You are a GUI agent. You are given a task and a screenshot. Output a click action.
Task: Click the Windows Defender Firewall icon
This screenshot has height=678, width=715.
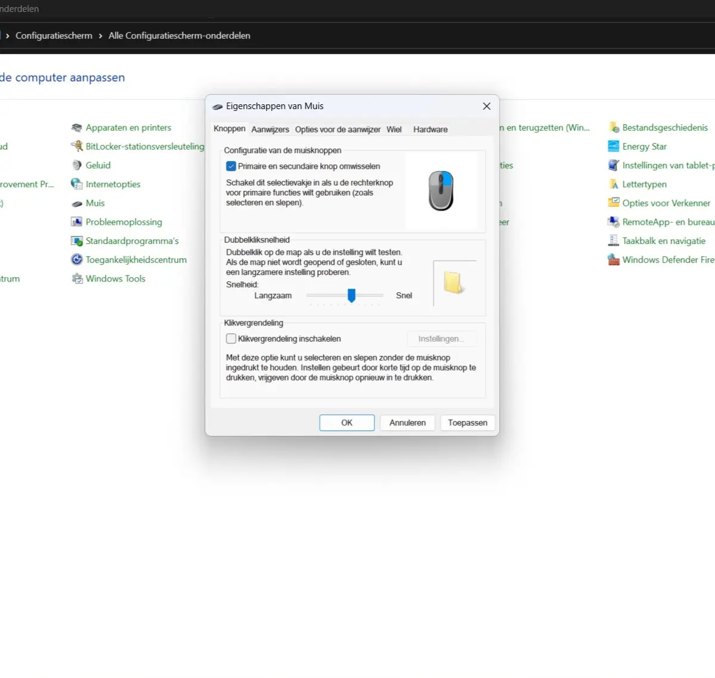pyautogui.click(x=613, y=260)
